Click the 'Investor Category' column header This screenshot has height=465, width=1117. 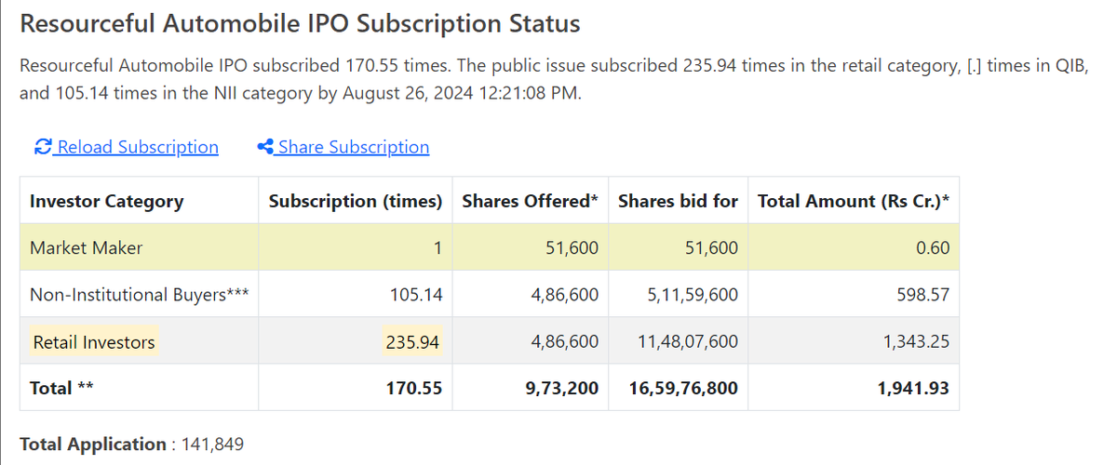click(107, 201)
